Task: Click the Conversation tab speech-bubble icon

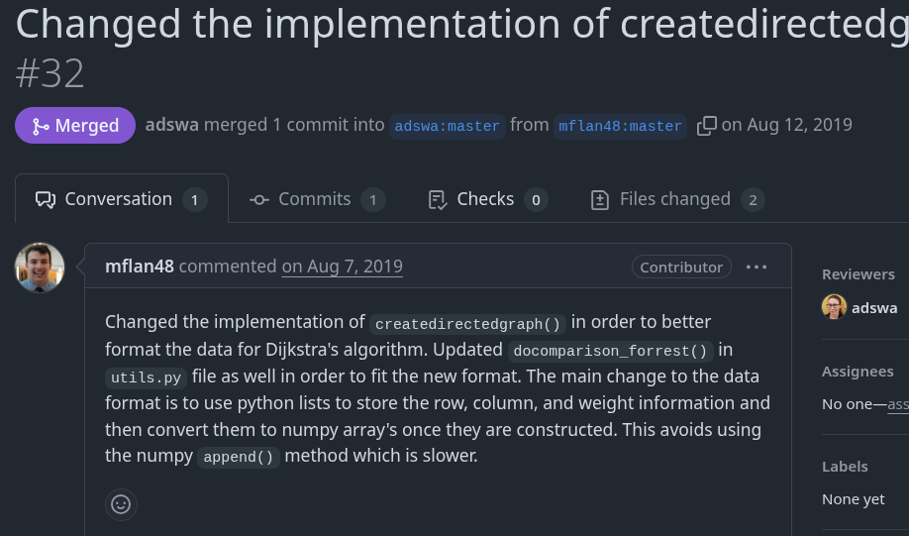Action: pos(46,200)
